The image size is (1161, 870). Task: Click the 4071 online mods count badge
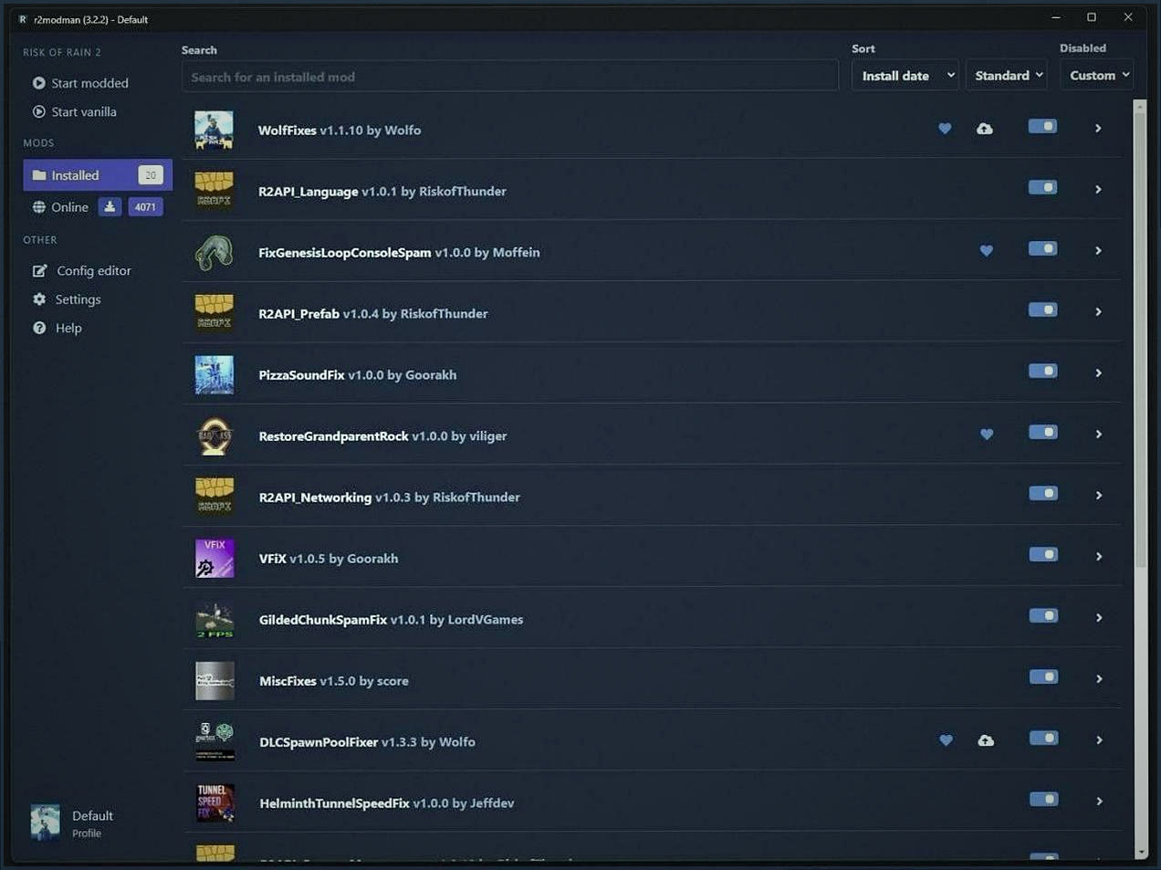(x=145, y=206)
